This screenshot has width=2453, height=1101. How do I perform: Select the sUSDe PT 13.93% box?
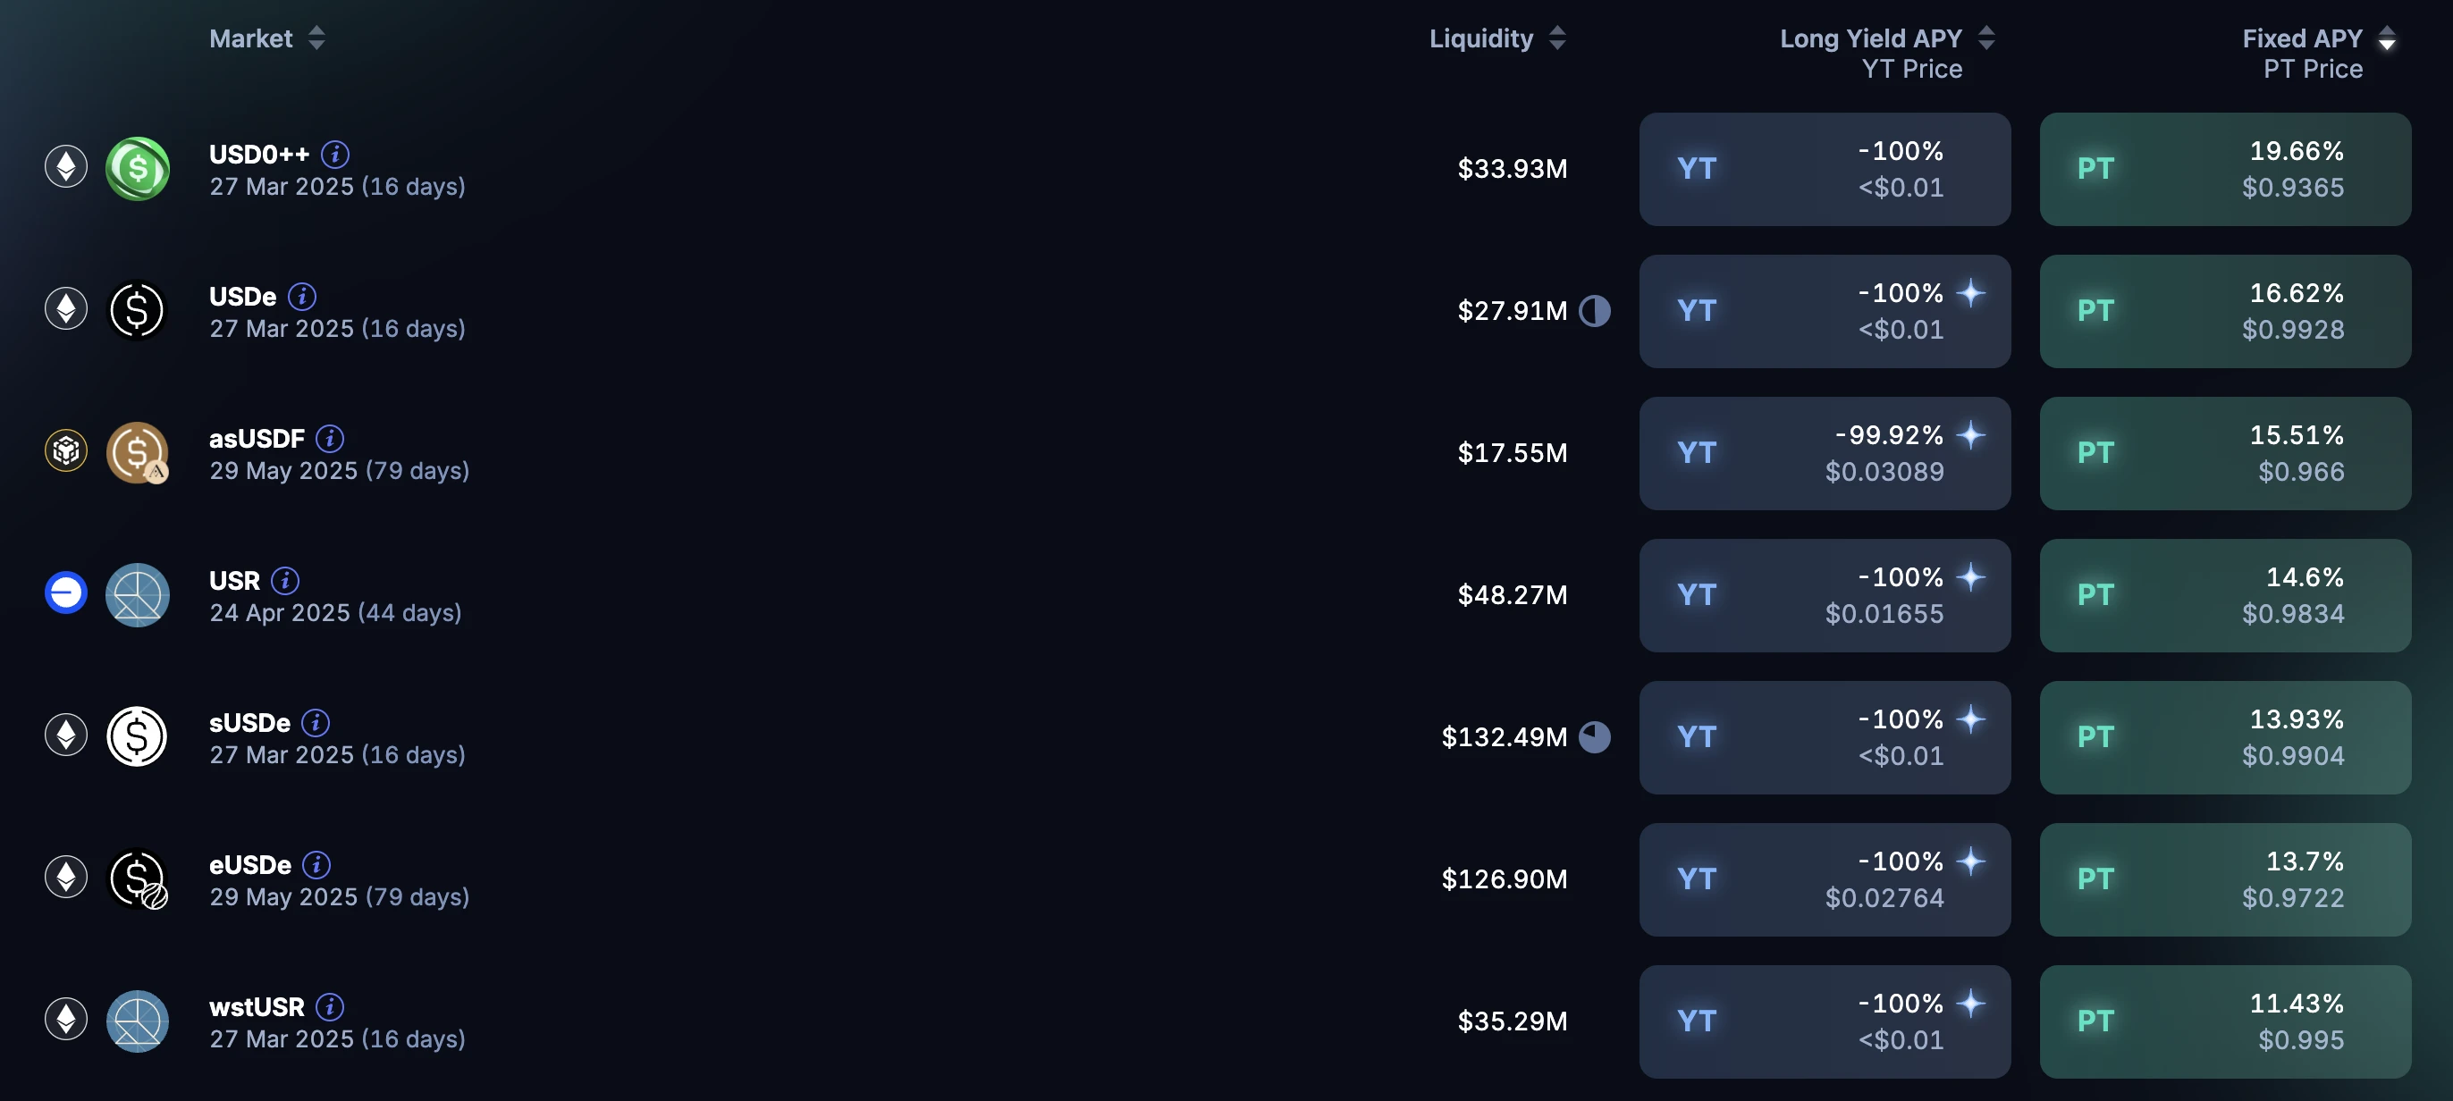tap(2224, 737)
